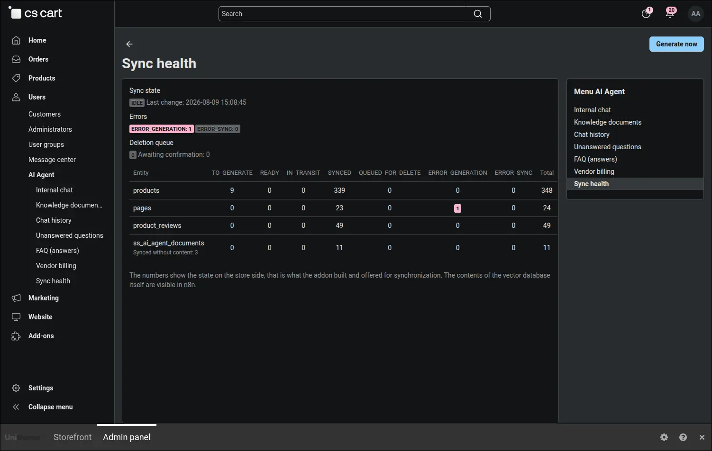Click the Collapse menu double-chevron icon
712x451 pixels.
click(16, 407)
